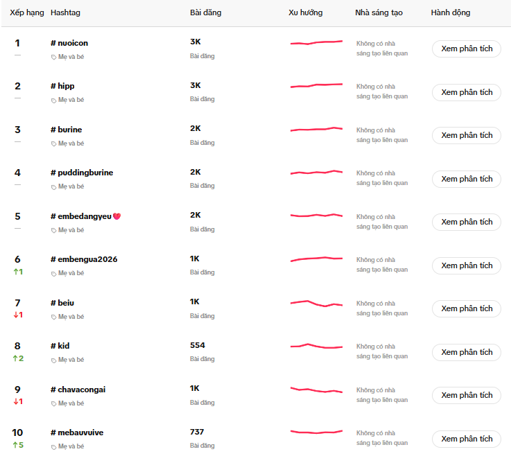The width and height of the screenshot is (511, 463).
Task: Click the tag icon under #nuoicon
Action: click(54, 57)
